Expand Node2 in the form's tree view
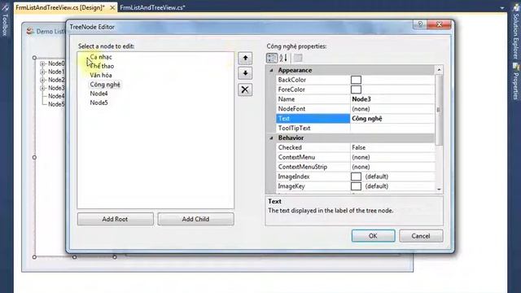521x293 pixels. 42,80
